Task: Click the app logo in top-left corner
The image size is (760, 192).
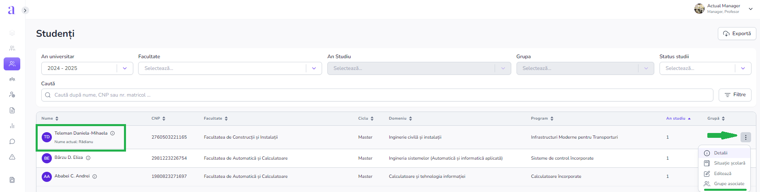Action: point(11,10)
